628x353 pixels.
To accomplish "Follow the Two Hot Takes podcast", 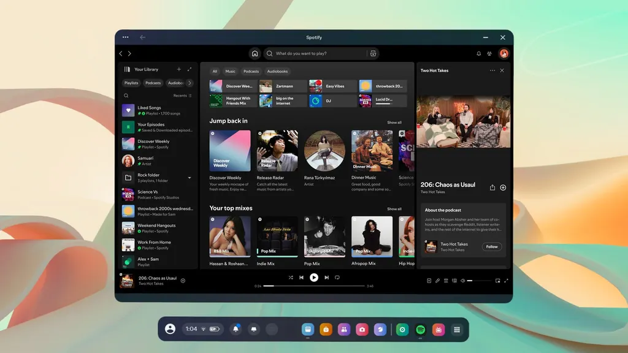I will [x=492, y=246].
